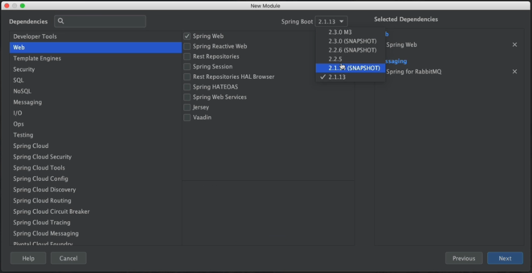Remove Spring Web from selected dependencies
This screenshot has height=273, width=532.
[x=515, y=45]
